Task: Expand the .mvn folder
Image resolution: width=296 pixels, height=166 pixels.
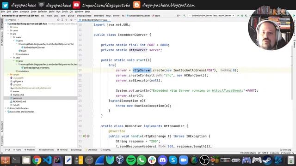Action: click(8, 30)
